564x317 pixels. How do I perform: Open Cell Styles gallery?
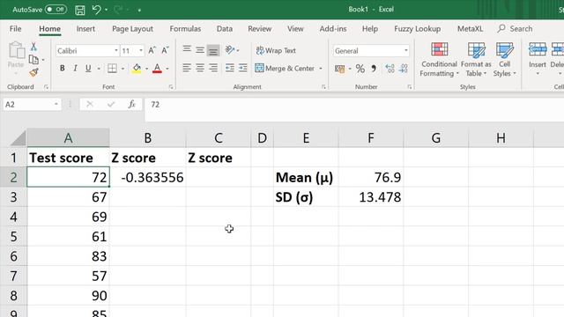505,59
